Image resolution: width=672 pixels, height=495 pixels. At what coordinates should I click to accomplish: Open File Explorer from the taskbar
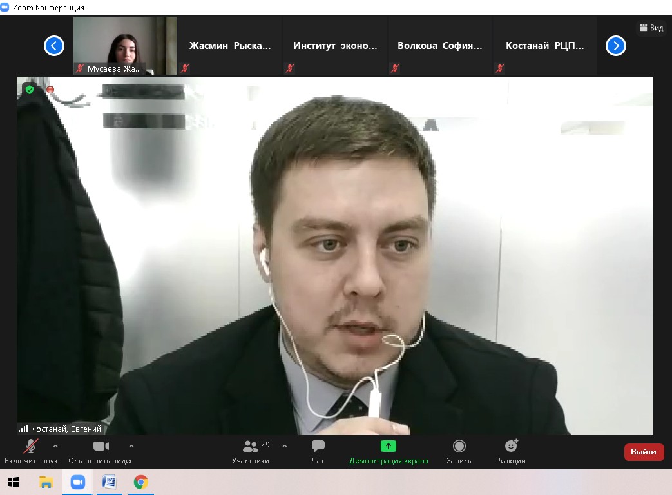pos(46,482)
